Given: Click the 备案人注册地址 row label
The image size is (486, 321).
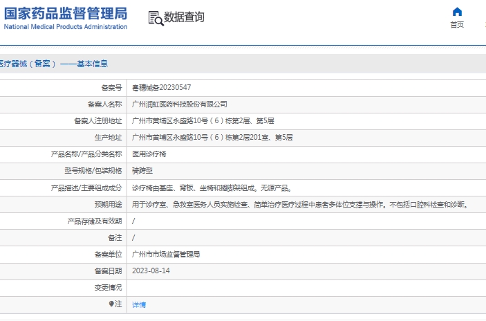Looking at the screenshot, I should point(98,121).
